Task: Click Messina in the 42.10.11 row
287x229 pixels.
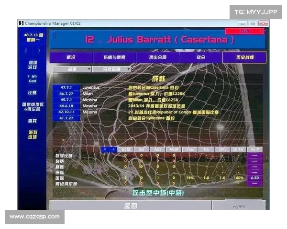Action: click(x=90, y=112)
